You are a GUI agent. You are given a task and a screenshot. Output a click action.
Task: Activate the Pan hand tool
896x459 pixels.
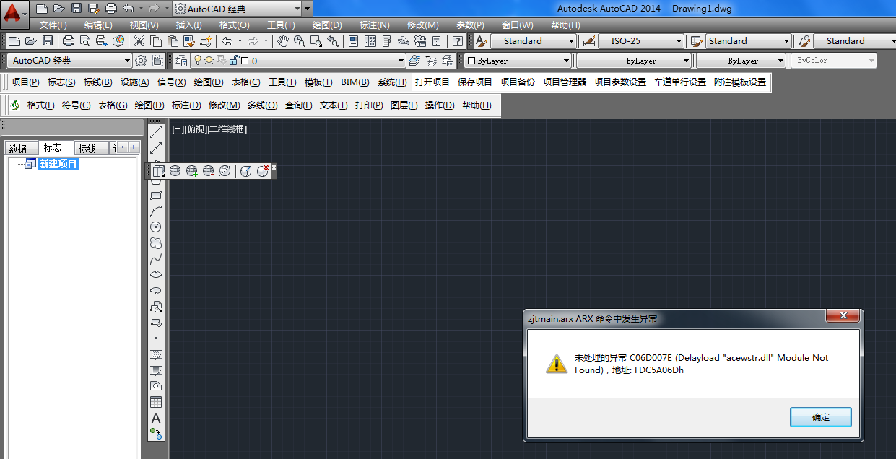coord(282,41)
